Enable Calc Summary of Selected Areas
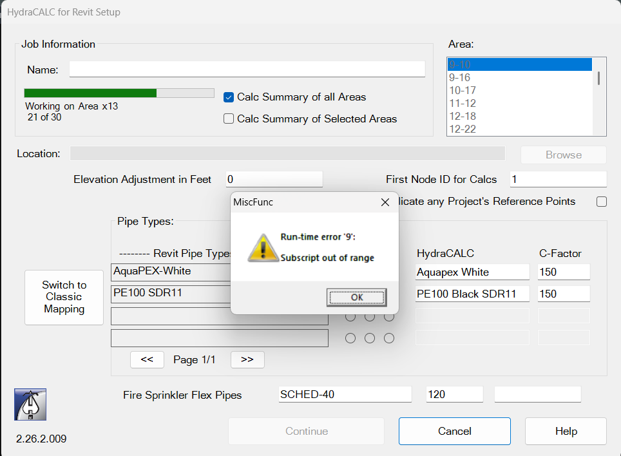Viewport: 621px width, 456px height. coord(228,119)
